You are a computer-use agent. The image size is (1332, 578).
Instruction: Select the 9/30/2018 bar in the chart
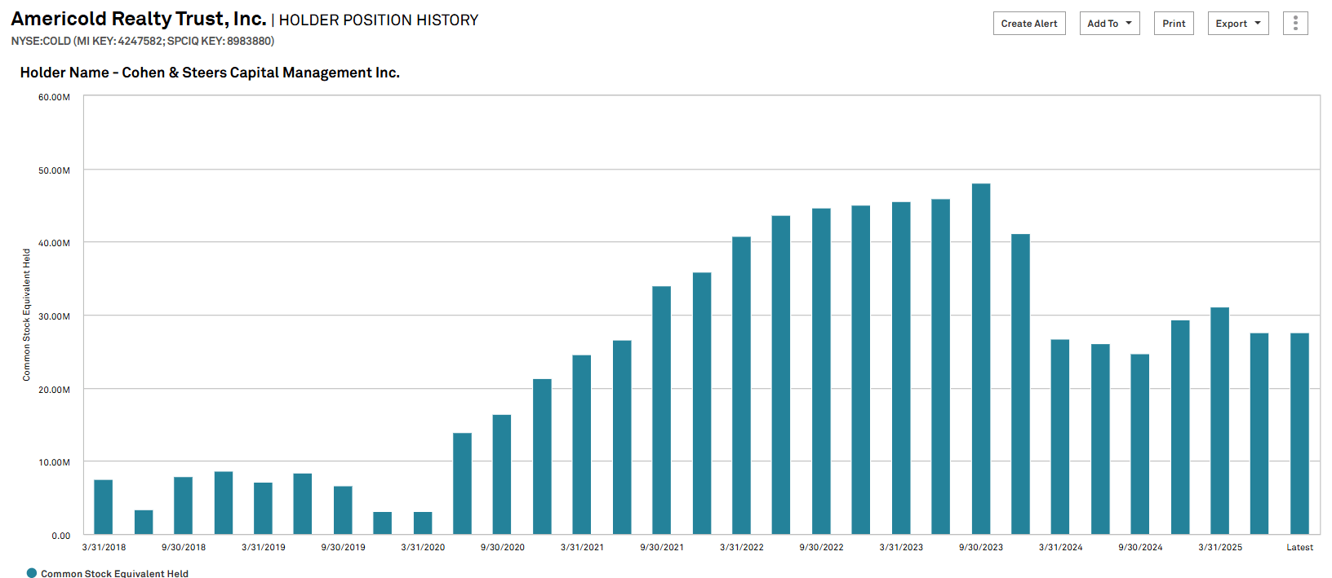(x=183, y=505)
